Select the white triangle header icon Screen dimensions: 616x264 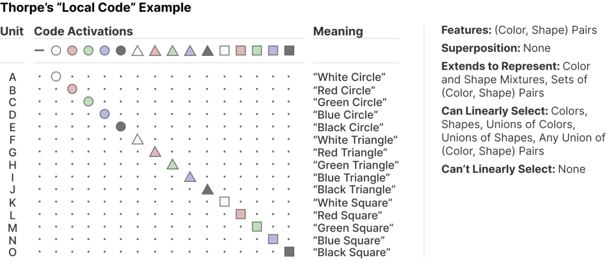point(137,50)
